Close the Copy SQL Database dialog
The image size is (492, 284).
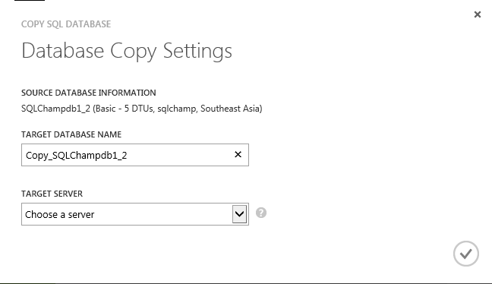tap(478, 14)
